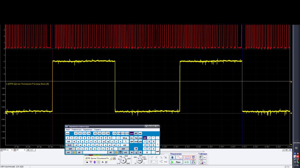Click the red and blue multi-waveform icon
Viewport: 300px width, 168px height.
(x=187, y=157)
